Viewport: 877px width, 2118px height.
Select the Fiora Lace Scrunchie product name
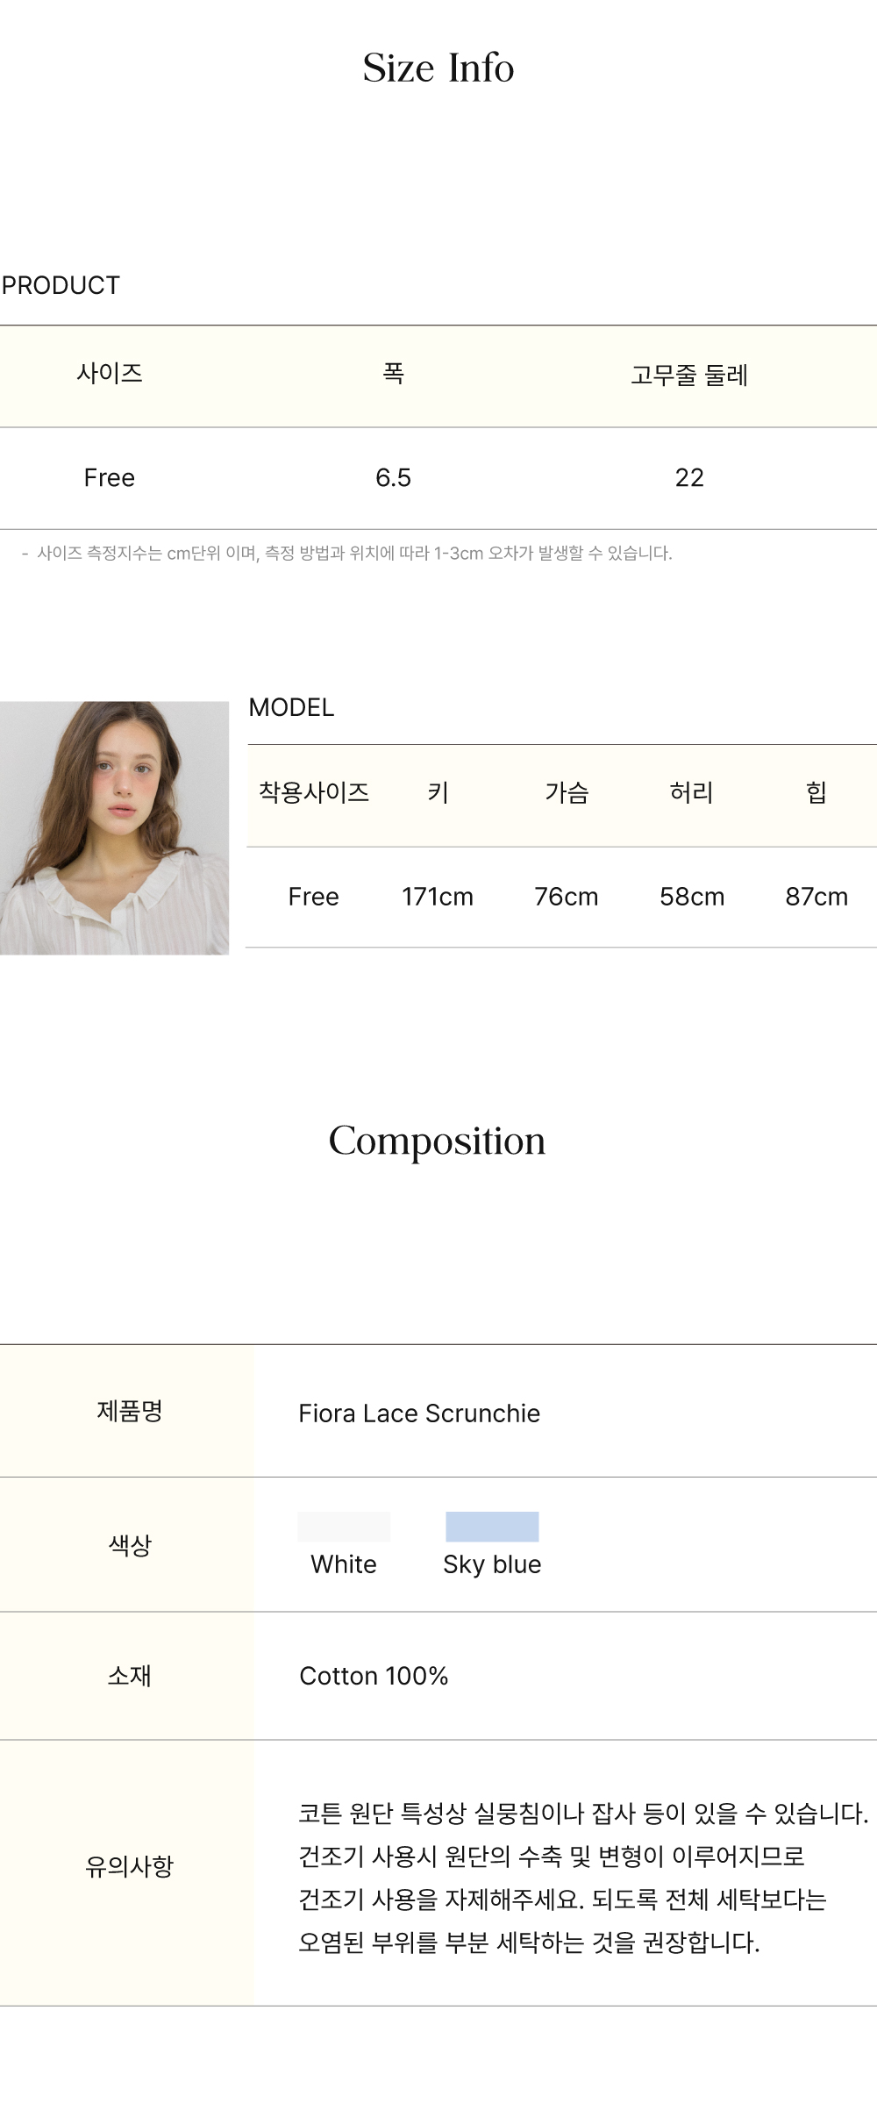pos(419,1413)
